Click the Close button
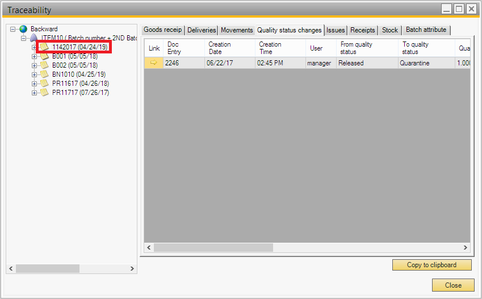 click(452, 285)
